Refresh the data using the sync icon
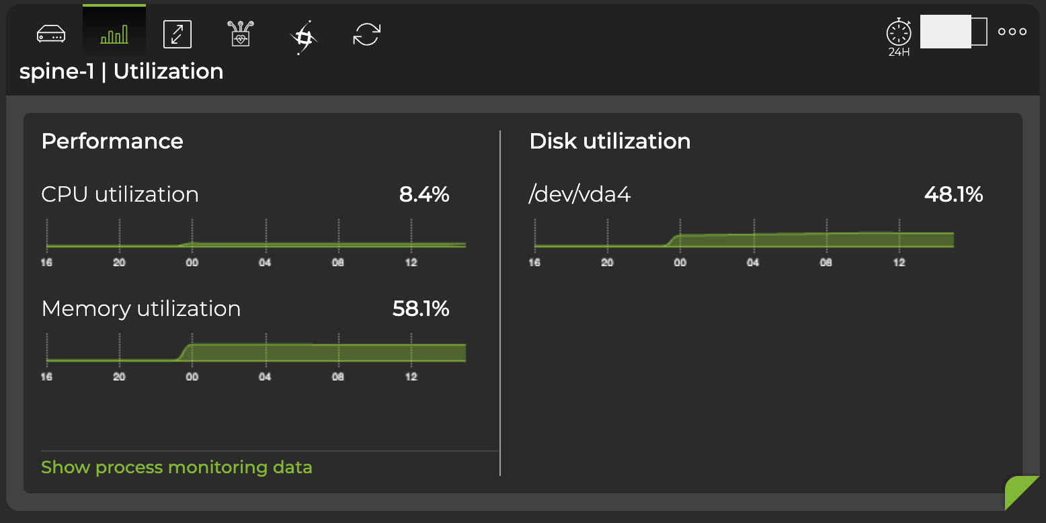The width and height of the screenshot is (1046, 523). coord(365,33)
